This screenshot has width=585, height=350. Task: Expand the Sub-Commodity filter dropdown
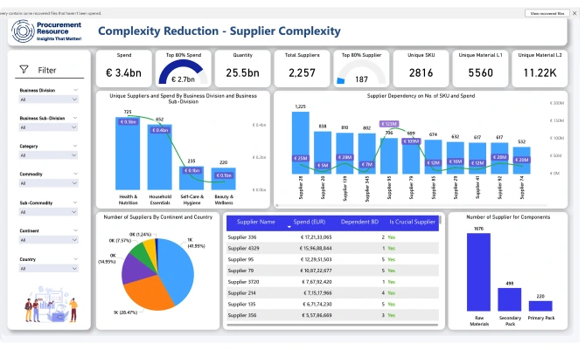(x=48, y=212)
